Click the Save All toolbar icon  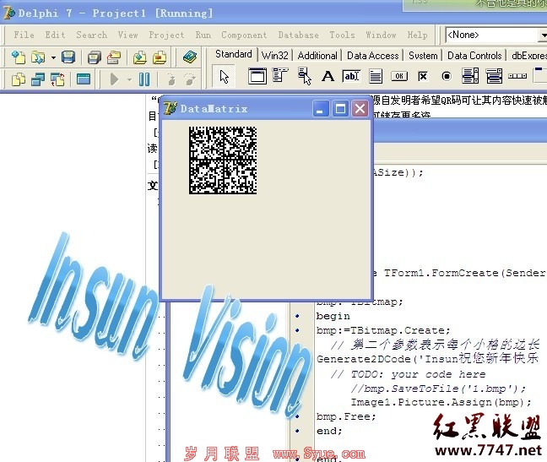click(95, 57)
